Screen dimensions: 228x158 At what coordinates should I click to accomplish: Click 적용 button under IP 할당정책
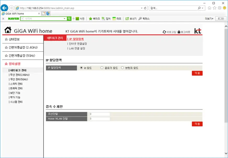[x=197, y=73]
